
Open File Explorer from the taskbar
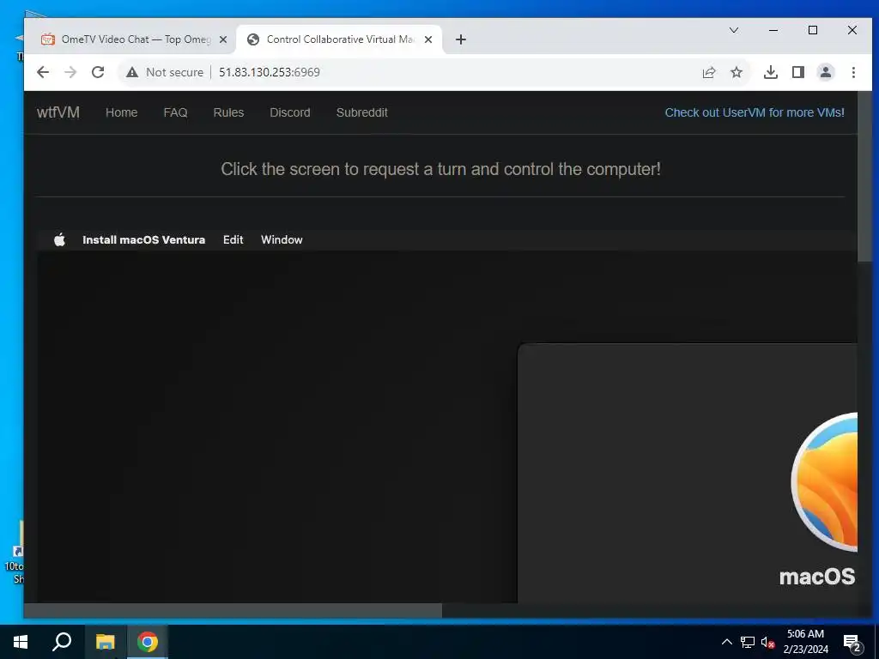tap(105, 642)
